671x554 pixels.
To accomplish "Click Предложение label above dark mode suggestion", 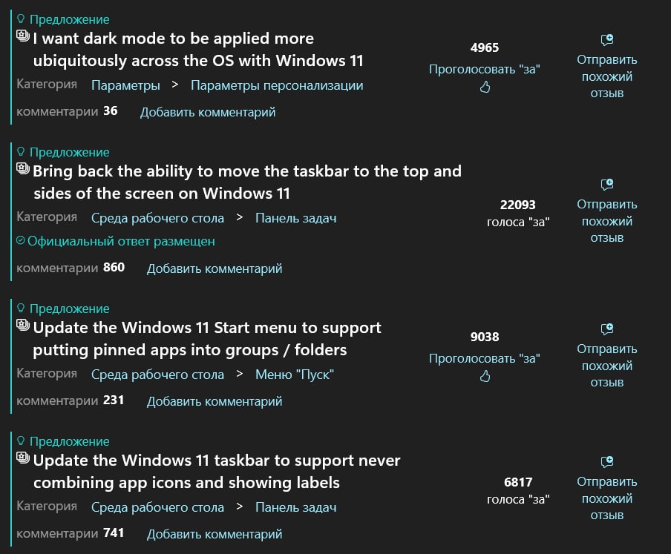I will click(69, 19).
